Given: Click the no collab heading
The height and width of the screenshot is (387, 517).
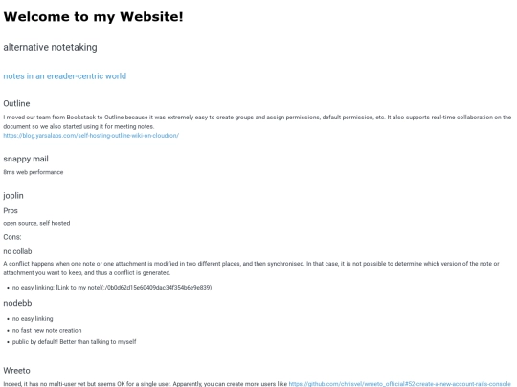Looking at the screenshot, I should tap(17, 251).
